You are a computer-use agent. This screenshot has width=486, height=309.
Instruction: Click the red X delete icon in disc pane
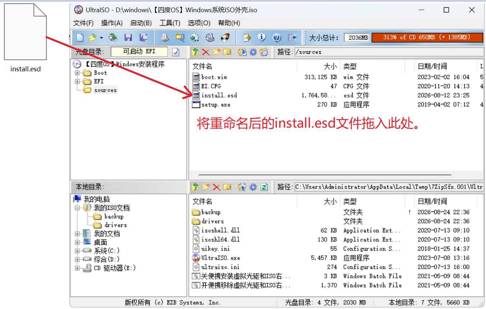(206, 52)
